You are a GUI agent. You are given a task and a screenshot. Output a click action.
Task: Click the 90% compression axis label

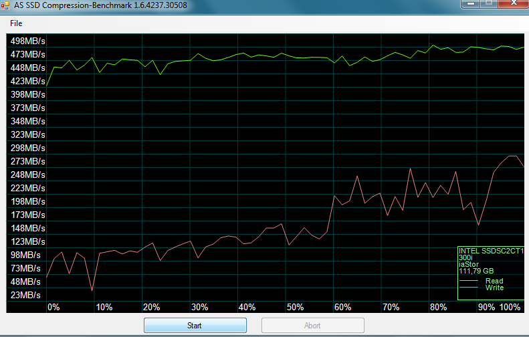pos(486,308)
